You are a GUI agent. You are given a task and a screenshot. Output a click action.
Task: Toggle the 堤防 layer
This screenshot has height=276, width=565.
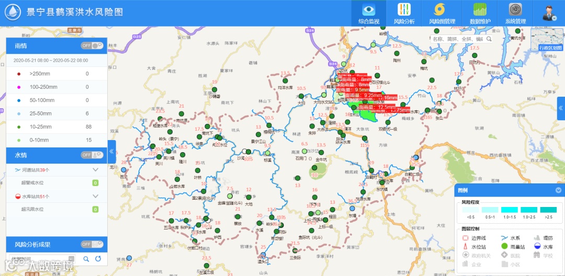(543, 238)
